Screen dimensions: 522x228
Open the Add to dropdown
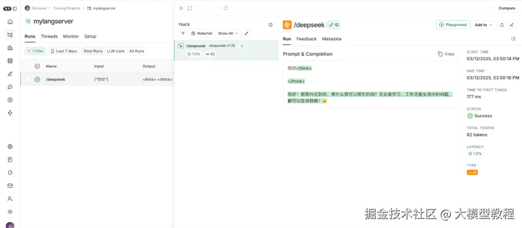[x=484, y=25]
